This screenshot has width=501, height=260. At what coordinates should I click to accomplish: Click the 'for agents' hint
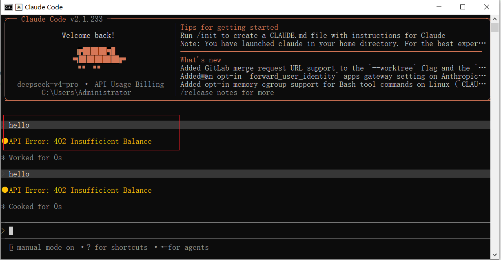[x=184, y=247]
